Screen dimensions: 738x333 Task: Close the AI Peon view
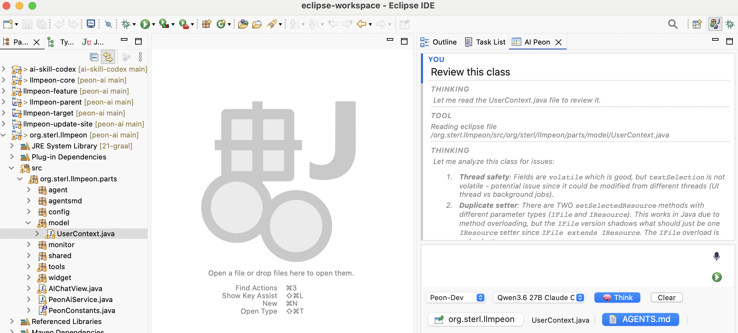click(559, 42)
